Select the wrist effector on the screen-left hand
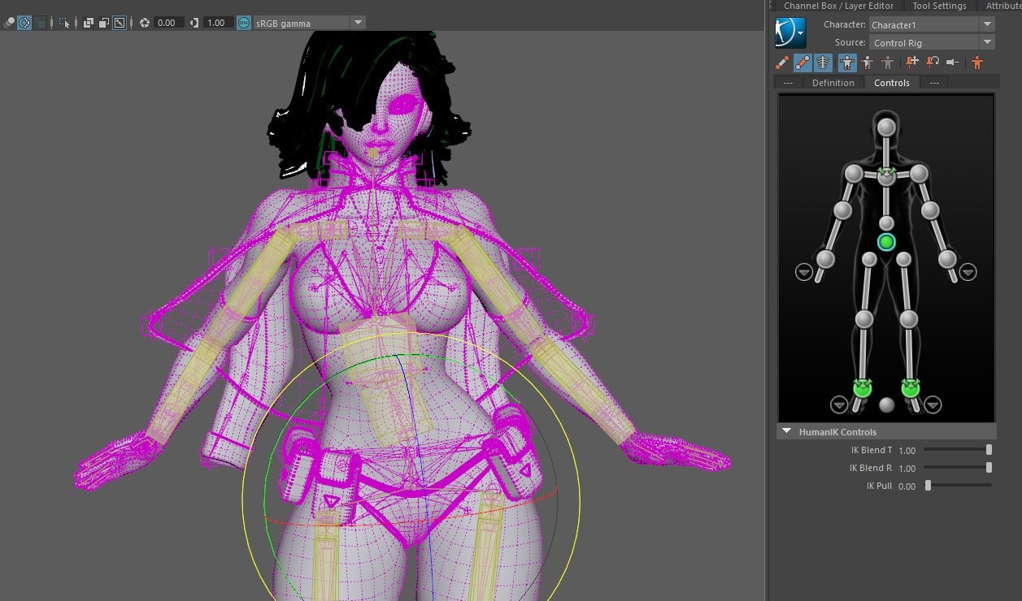The height and width of the screenshot is (601, 1022). click(825, 259)
